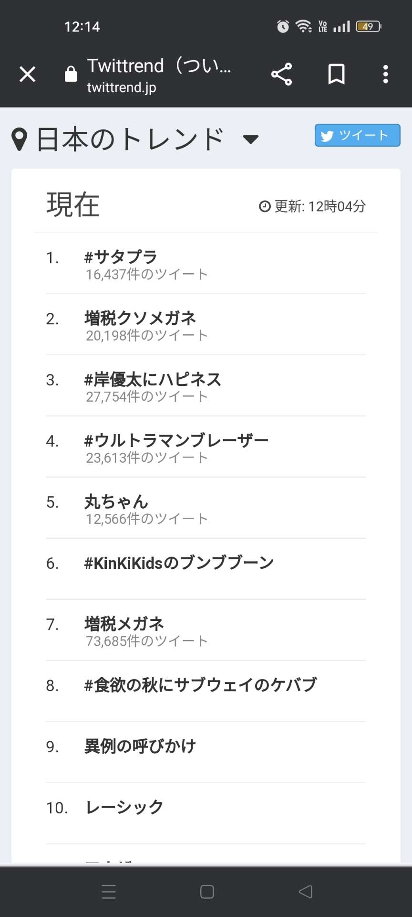Screen dimensions: 412x917
Task: Open trend #KinKiKidsのブンブブーン
Action: pyautogui.click(x=179, y=563)
